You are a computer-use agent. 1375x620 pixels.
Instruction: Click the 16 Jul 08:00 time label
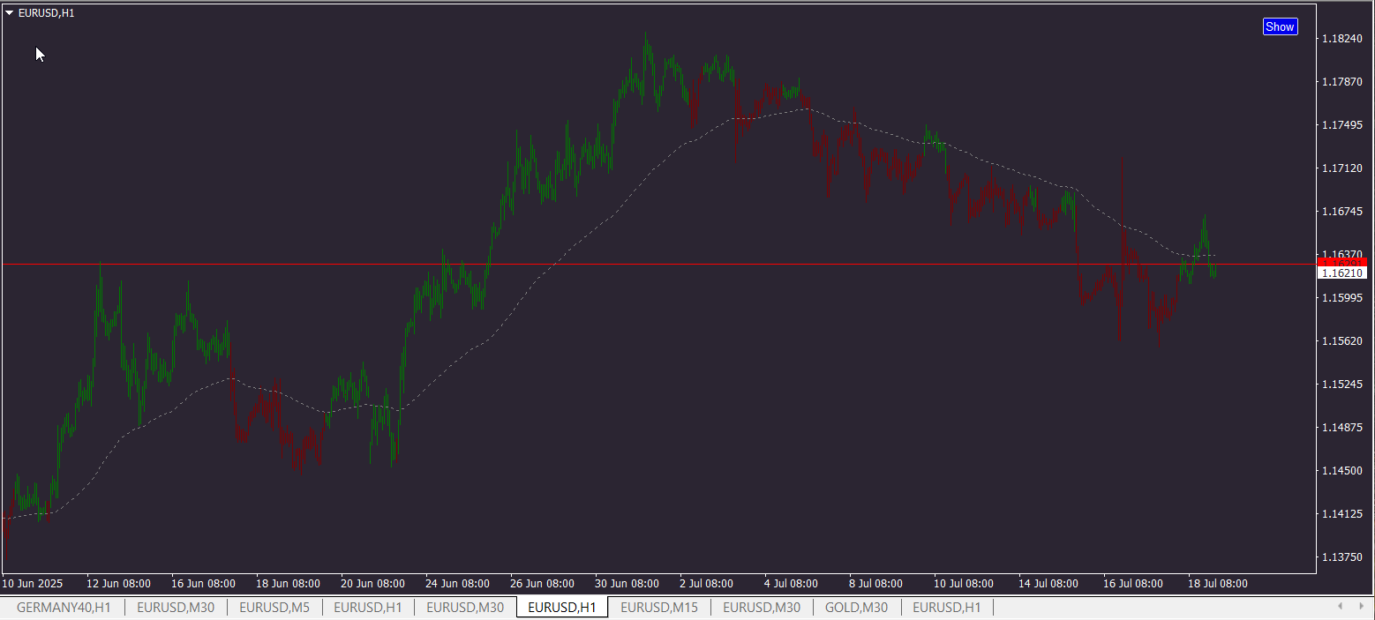click(1133, 584)
